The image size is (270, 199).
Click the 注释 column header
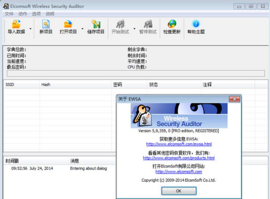[228, 84]
